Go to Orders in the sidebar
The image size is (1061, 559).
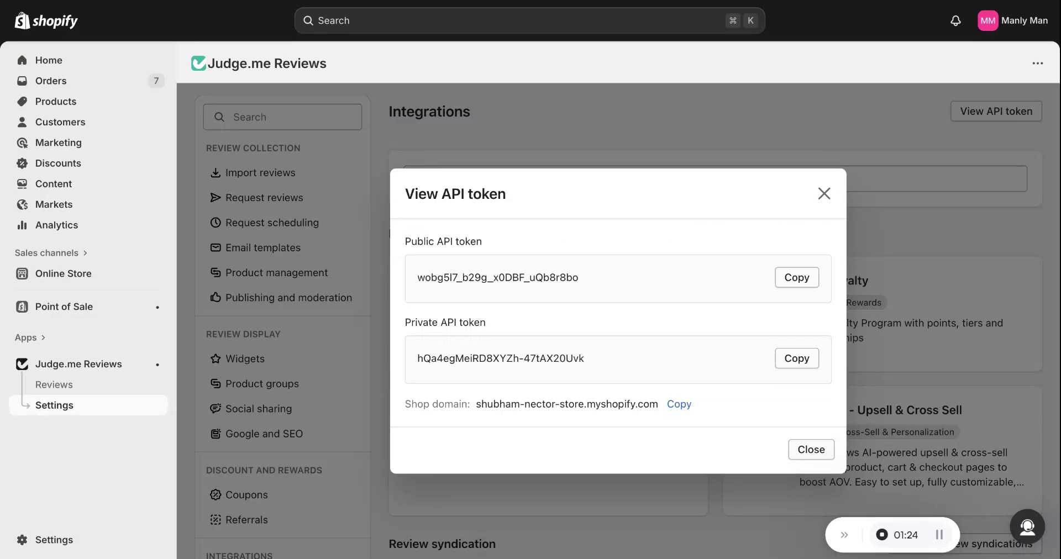[x=51, y=81]
